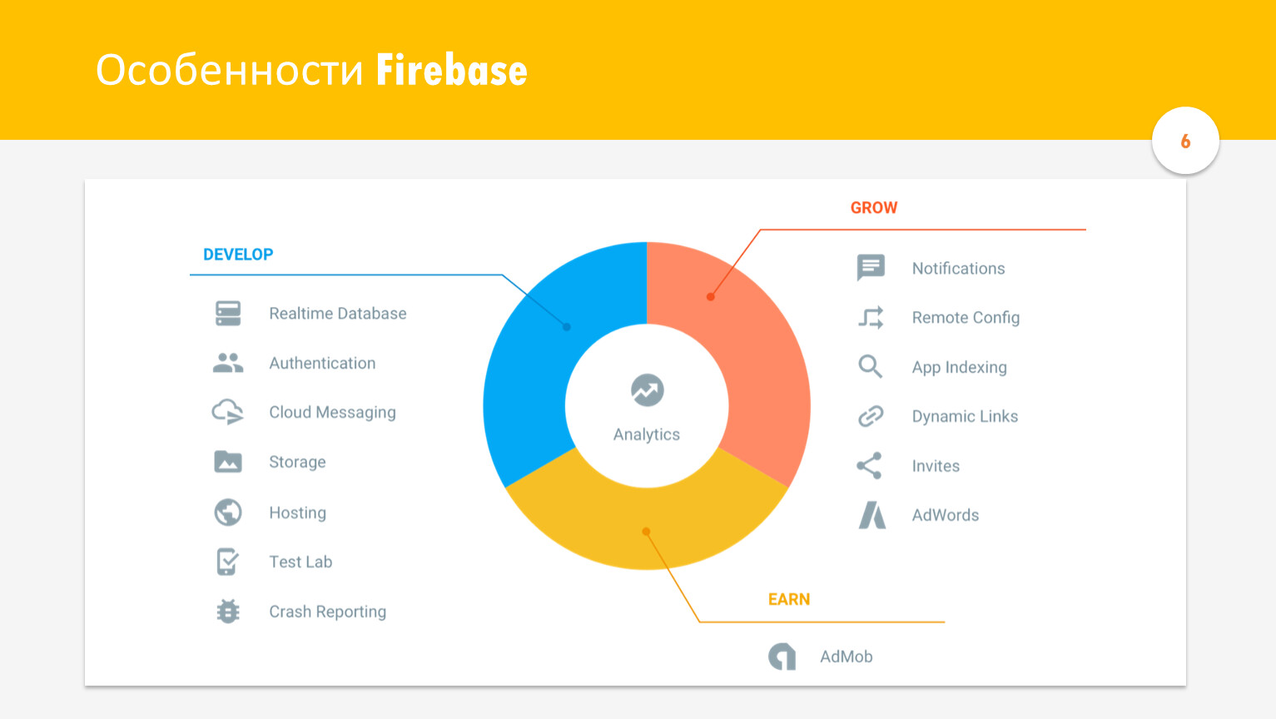
Task: Click the AdWords logo icon
Action: click(x=872, y=515)
